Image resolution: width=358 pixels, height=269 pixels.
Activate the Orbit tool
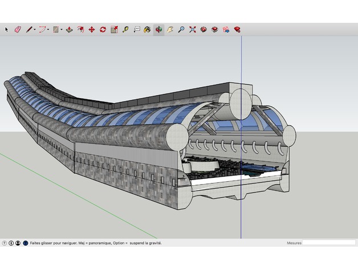coord(158,29)
